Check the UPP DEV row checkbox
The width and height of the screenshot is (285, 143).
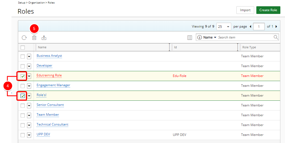point(23,135)
